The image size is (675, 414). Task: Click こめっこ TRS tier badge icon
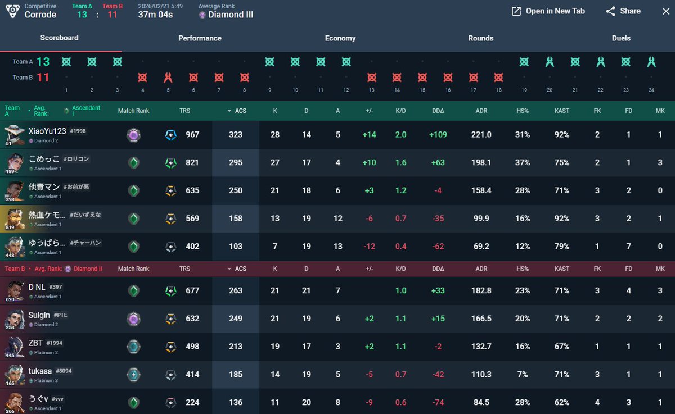pyautogui.click(x=170, y=163)
